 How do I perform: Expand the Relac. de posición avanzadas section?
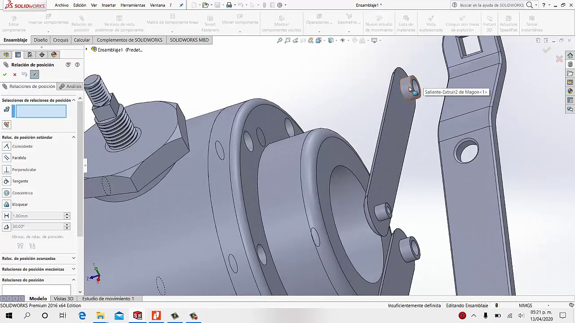74,258
